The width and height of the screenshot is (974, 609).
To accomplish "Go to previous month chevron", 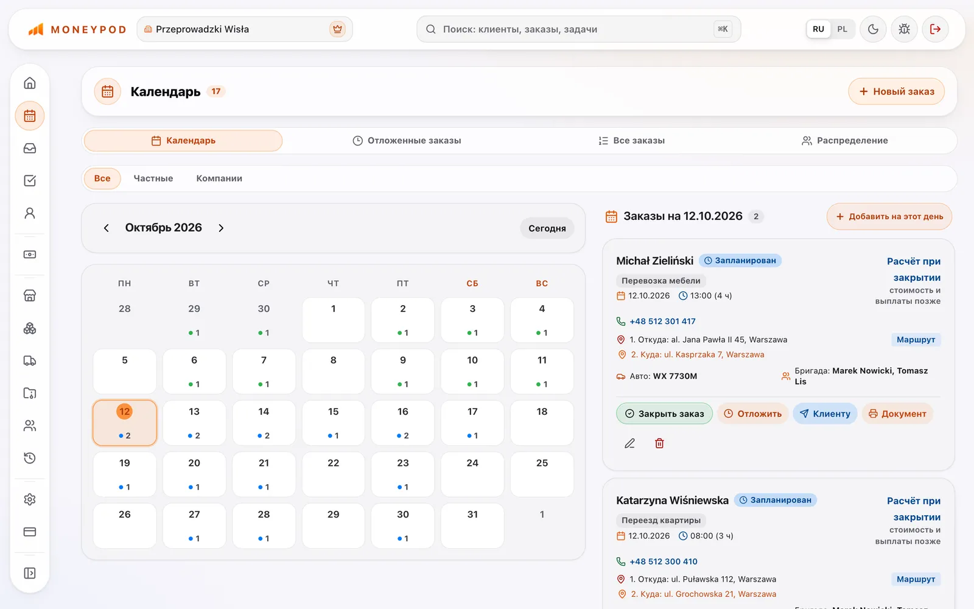I will coord(107,228).
